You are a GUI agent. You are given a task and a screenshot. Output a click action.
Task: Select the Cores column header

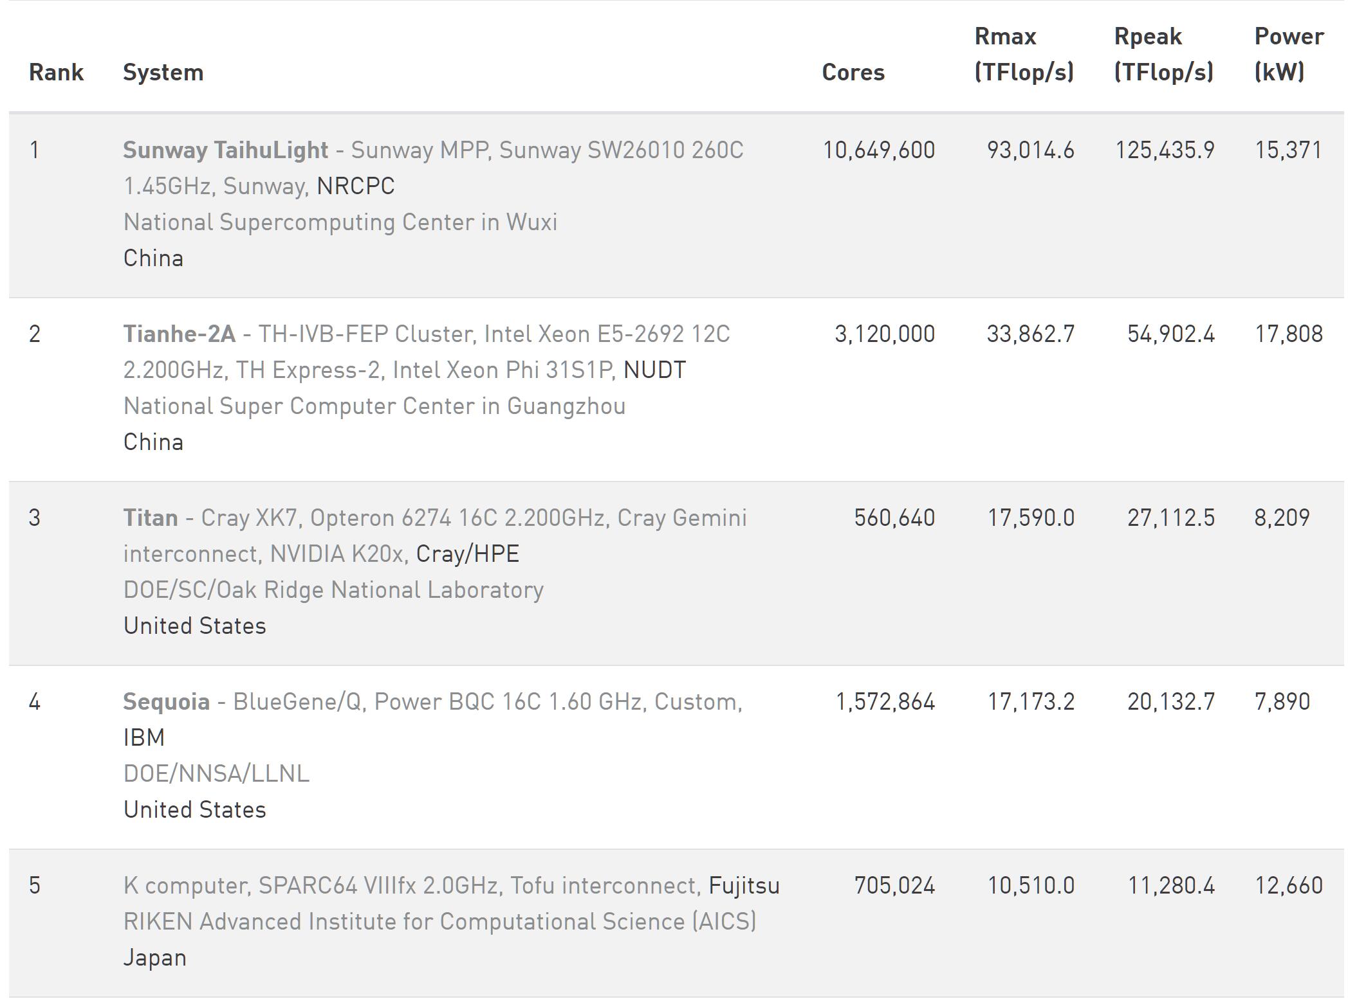[853, 73]
